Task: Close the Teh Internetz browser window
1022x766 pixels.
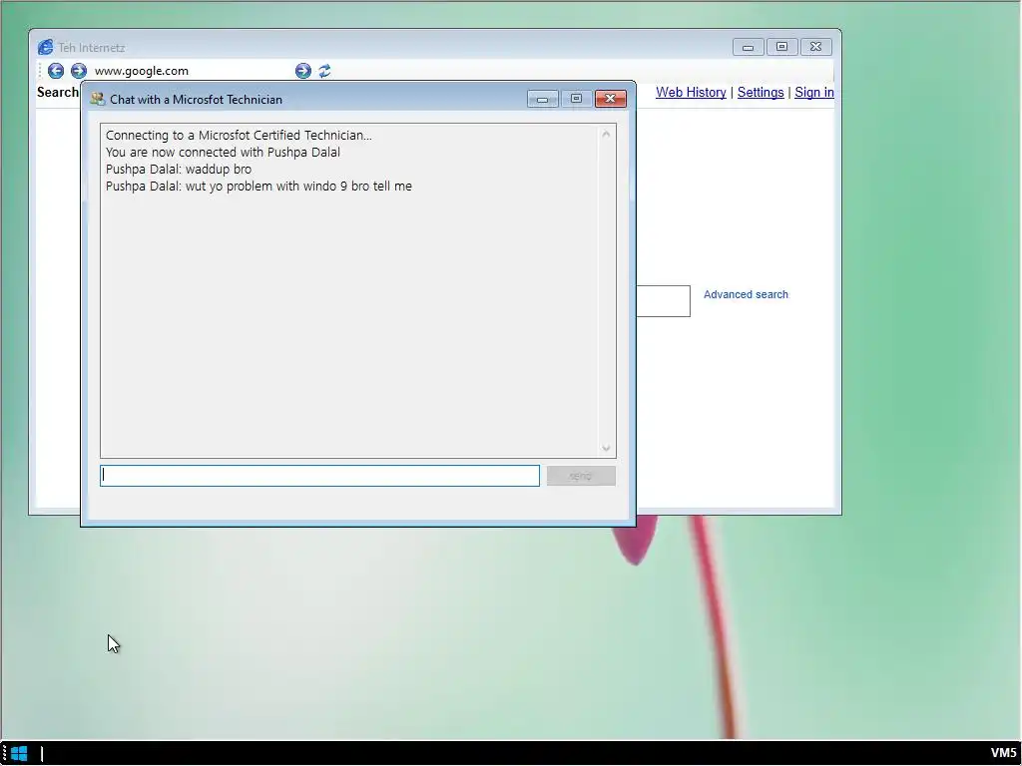Action: click(816, 47)
